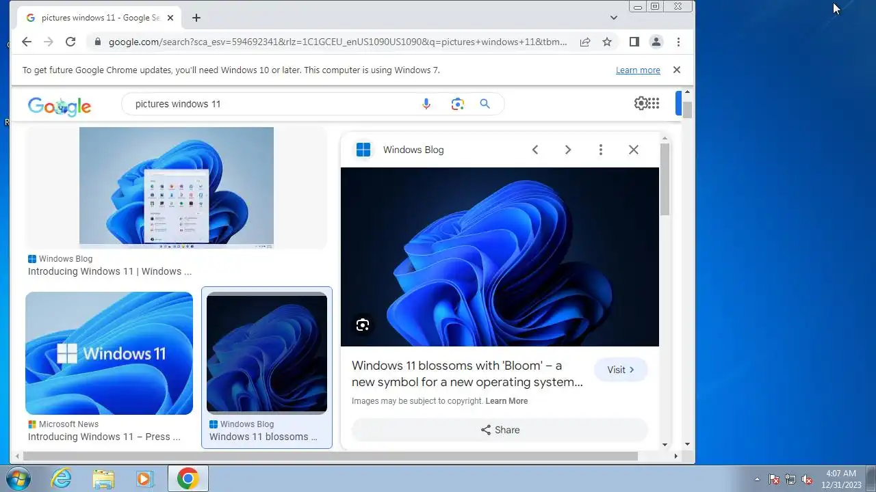Open Windows Explorer folder from taskbar
This screenshot has height=492, width=876.
click(103, 478)
